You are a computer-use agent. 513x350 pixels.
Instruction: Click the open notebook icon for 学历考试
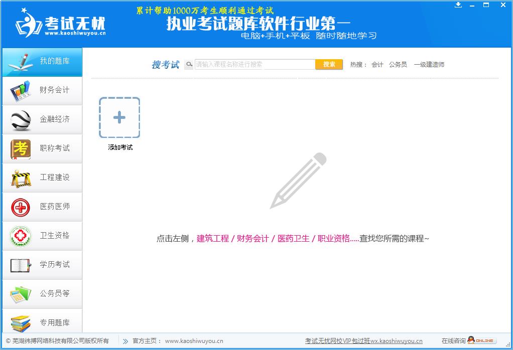21,265
